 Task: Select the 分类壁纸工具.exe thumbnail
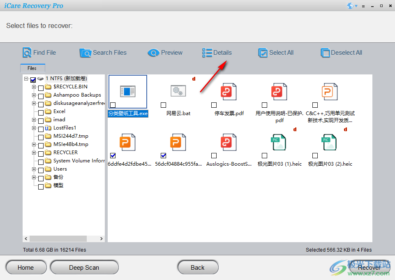pos(127,91)
